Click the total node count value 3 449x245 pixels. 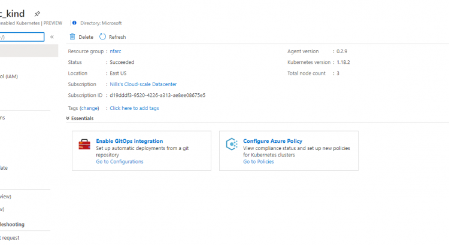(x=338, y=73)
